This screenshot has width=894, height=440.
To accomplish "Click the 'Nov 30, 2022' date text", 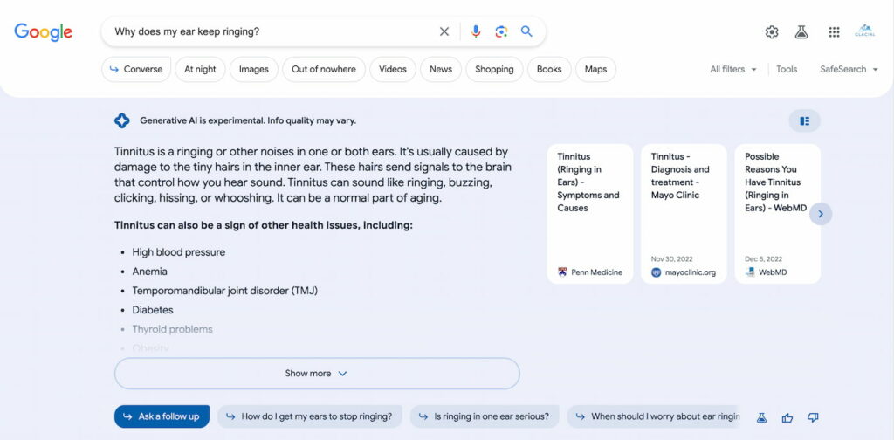I will 672,259.
